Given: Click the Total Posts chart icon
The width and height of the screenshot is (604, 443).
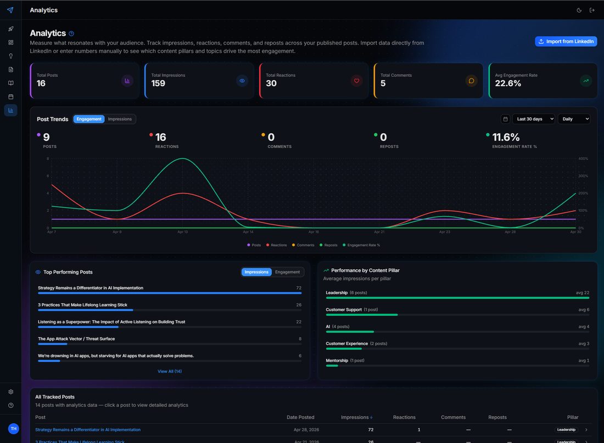Looking at the screenshot, I should coord(127,81).
